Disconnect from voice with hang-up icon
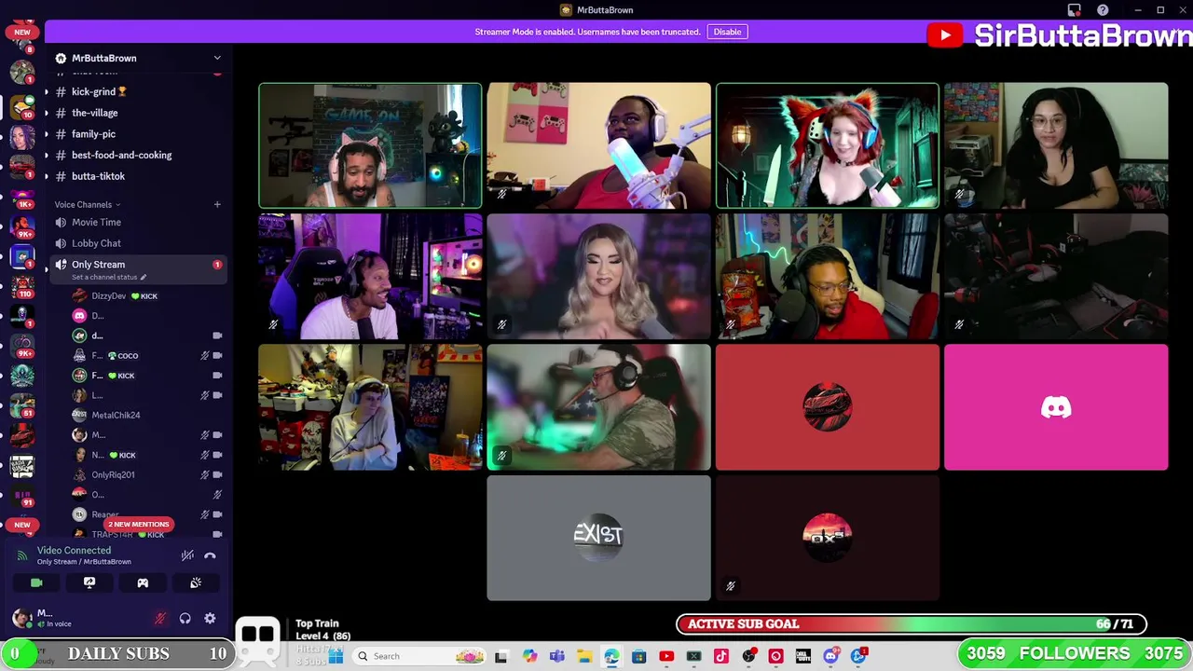Screen dimensions: 1193x671 point(210,555)
